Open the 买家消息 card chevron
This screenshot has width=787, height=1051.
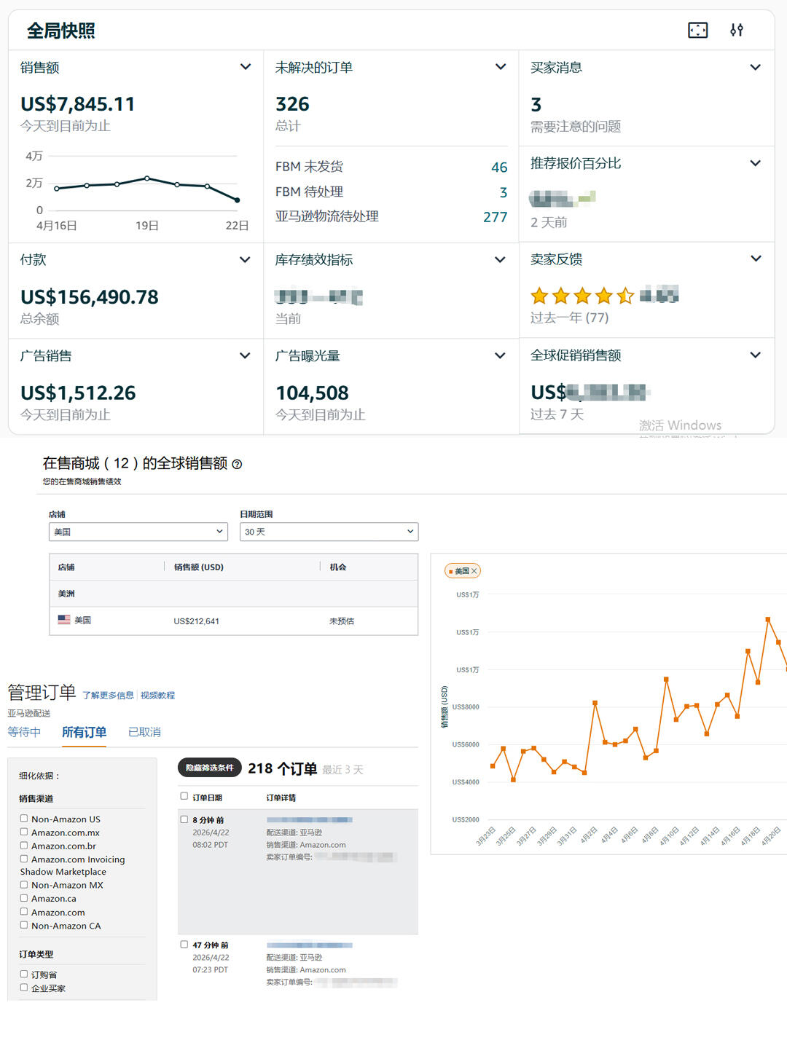pyautogui.click(x=756, y=67)
